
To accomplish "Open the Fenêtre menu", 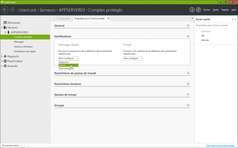I will click(225, 10).
